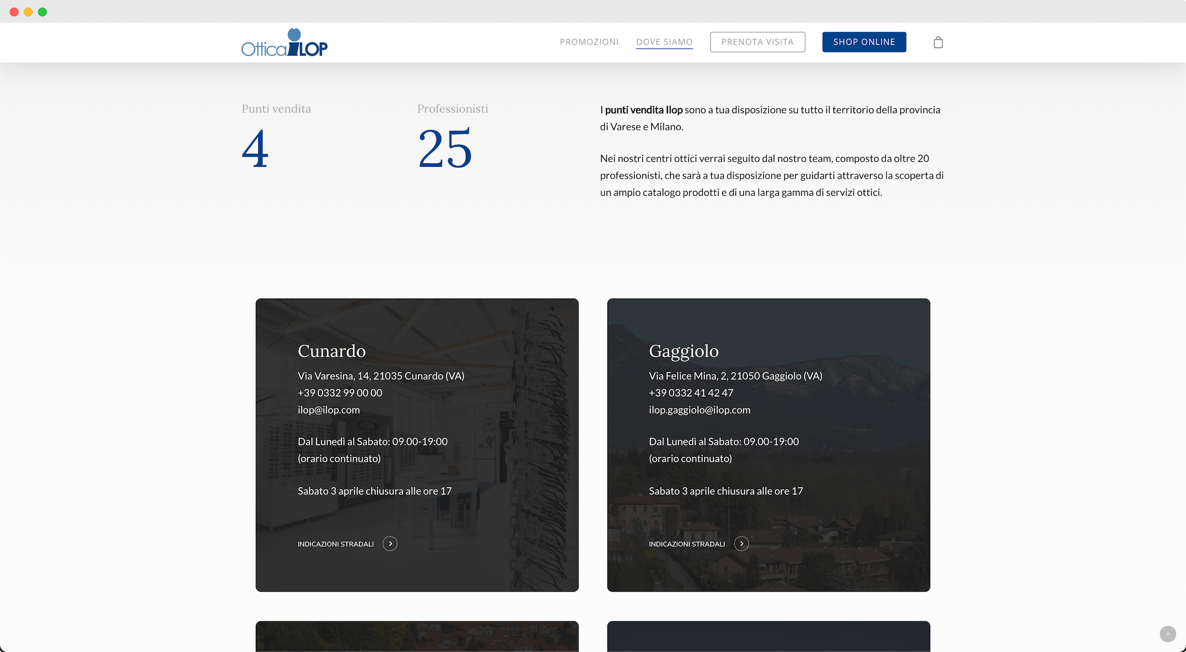
Task: Click the address Via Varesina, 14, Cunardo
Action: pyautogui.click(x=381, y=376)
